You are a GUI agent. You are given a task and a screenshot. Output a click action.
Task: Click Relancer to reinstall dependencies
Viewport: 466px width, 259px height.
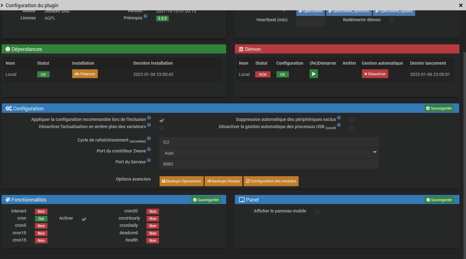click(x=85, y=74)
